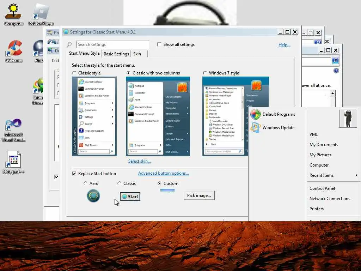Select Classic with two columns option
This screenshot has height=271, width=361.
[128, 73]
